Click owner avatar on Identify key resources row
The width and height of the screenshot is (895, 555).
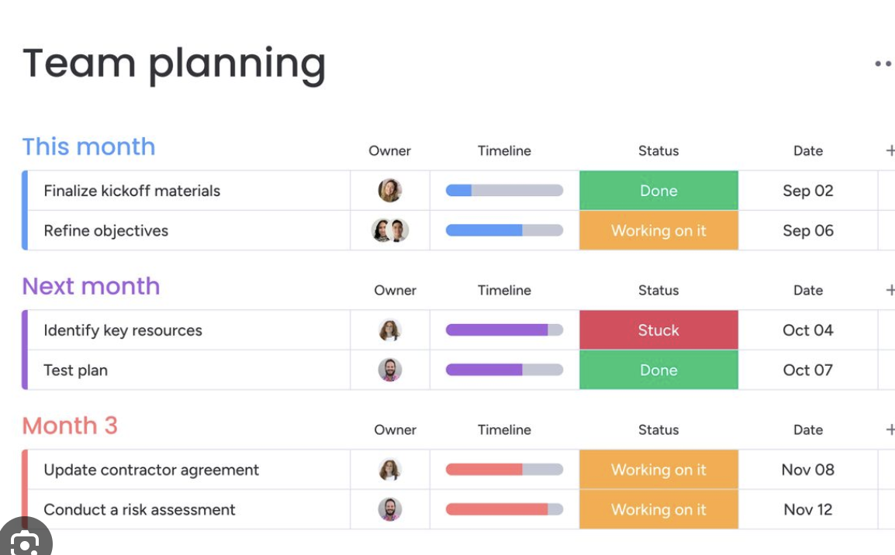point(390,330)
